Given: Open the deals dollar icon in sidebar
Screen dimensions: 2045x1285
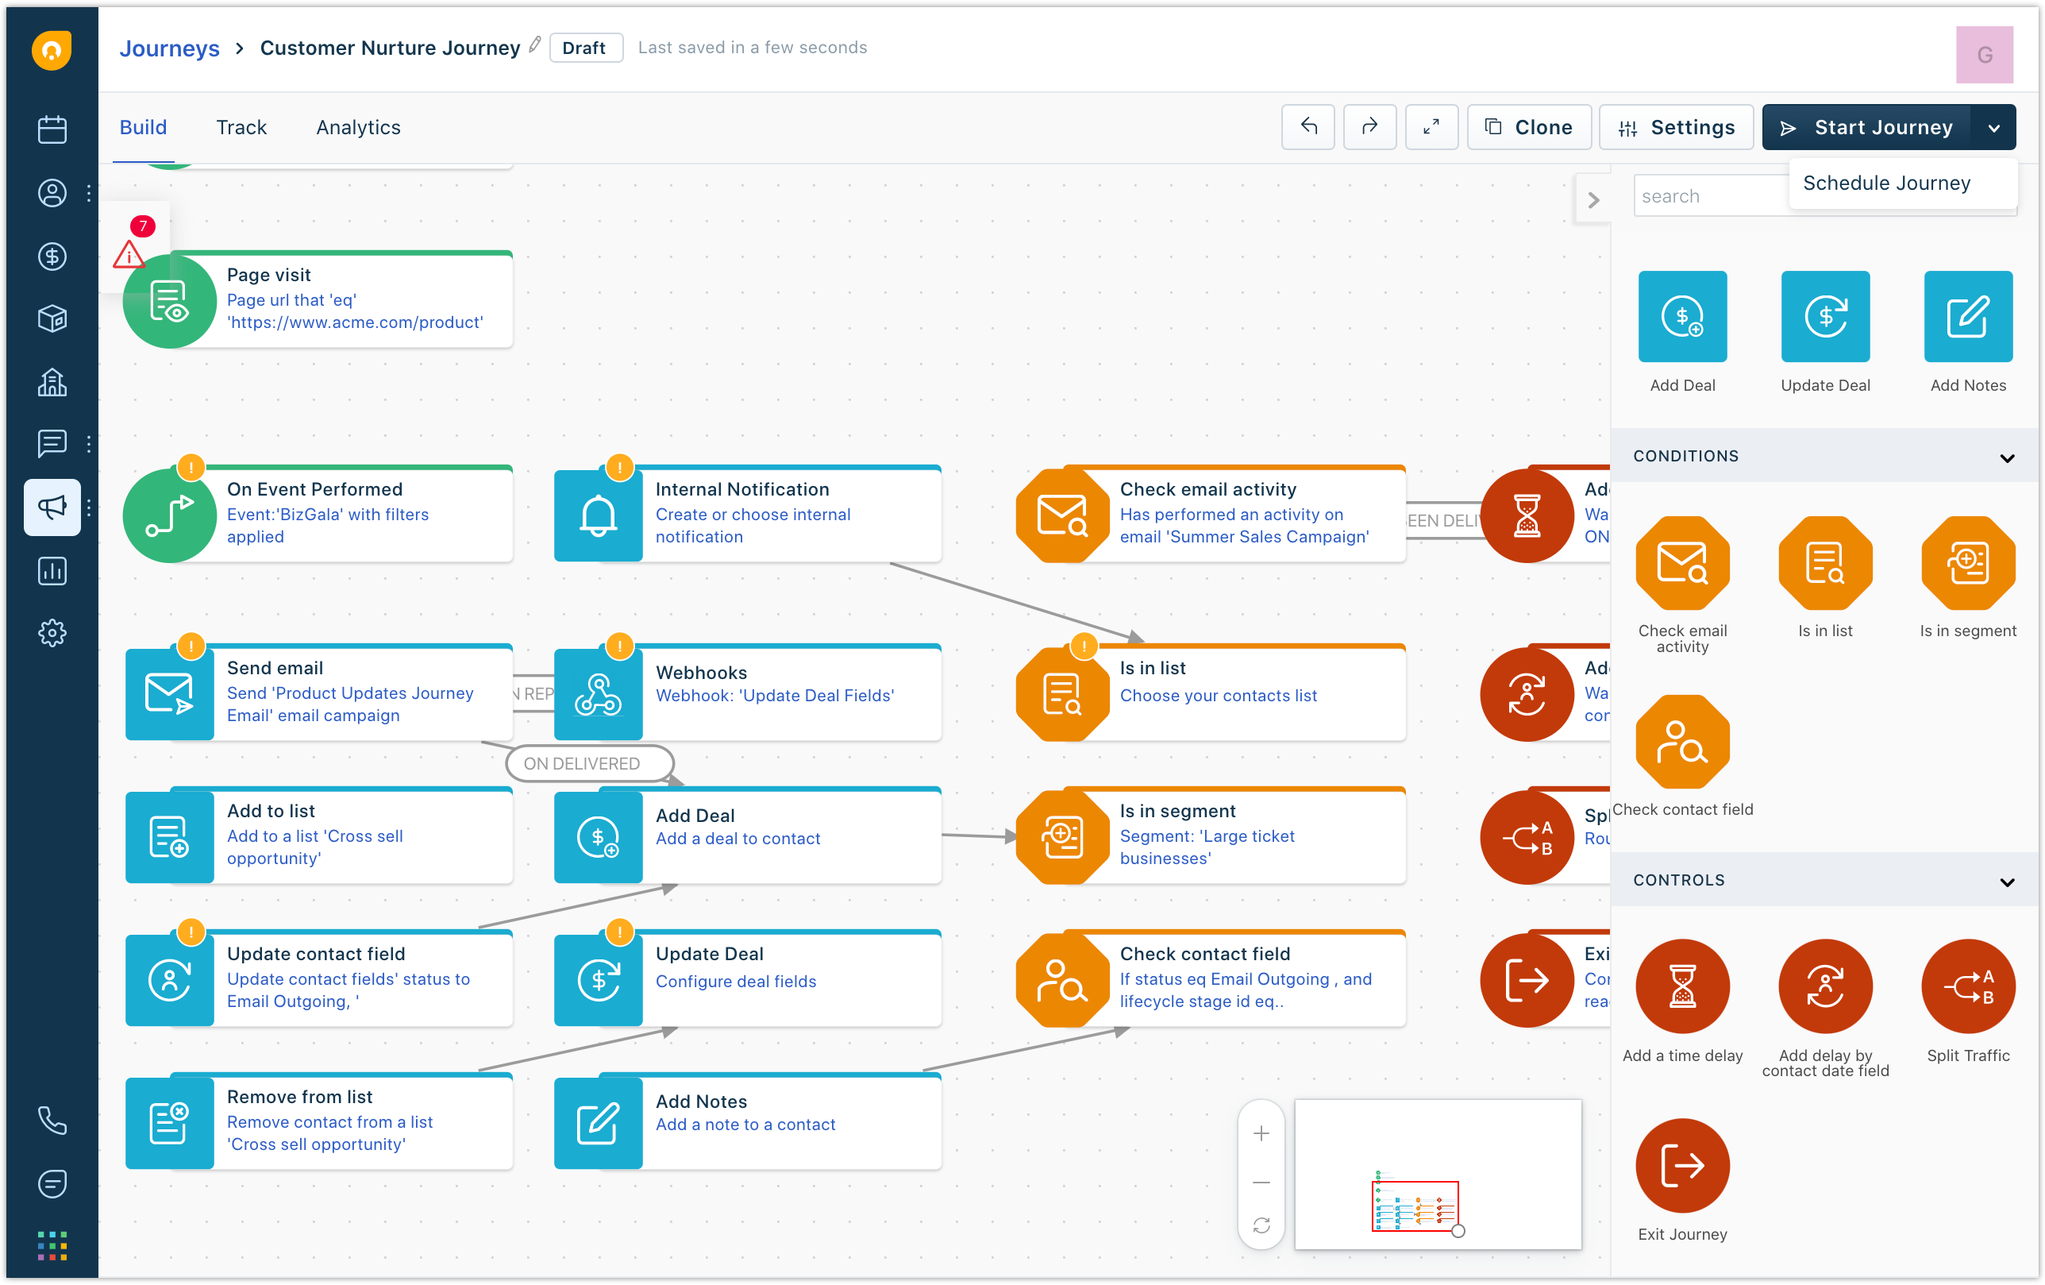Looking at the screenshot, I should click(x=52, y=257).
